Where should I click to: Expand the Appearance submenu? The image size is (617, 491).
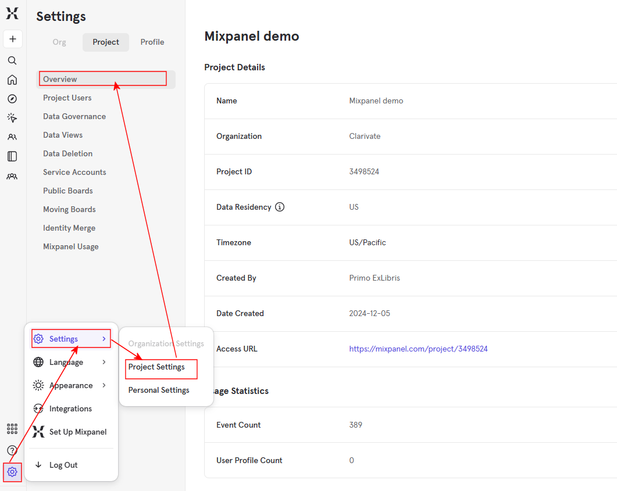point(71,385)
